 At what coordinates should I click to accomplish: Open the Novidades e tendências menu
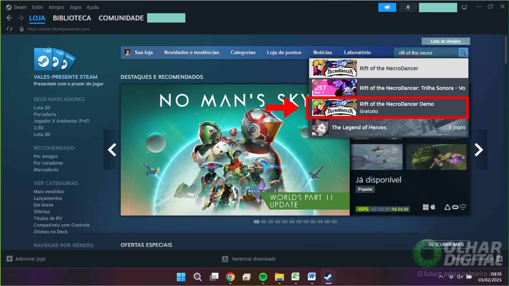point(192,52)
